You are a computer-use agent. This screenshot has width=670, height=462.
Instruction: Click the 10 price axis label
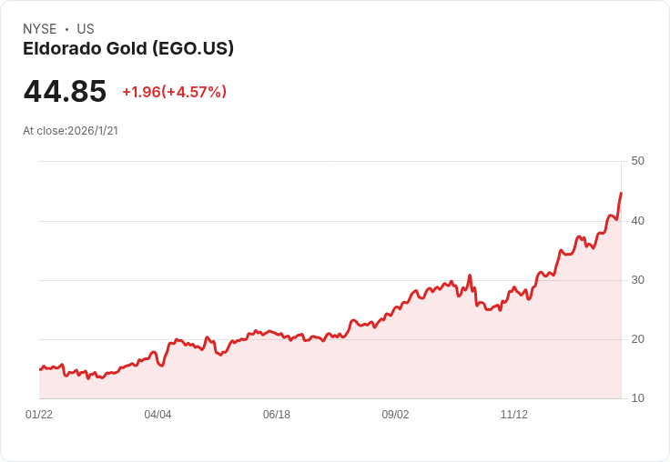pyautogui.click(x=637, y=398)
